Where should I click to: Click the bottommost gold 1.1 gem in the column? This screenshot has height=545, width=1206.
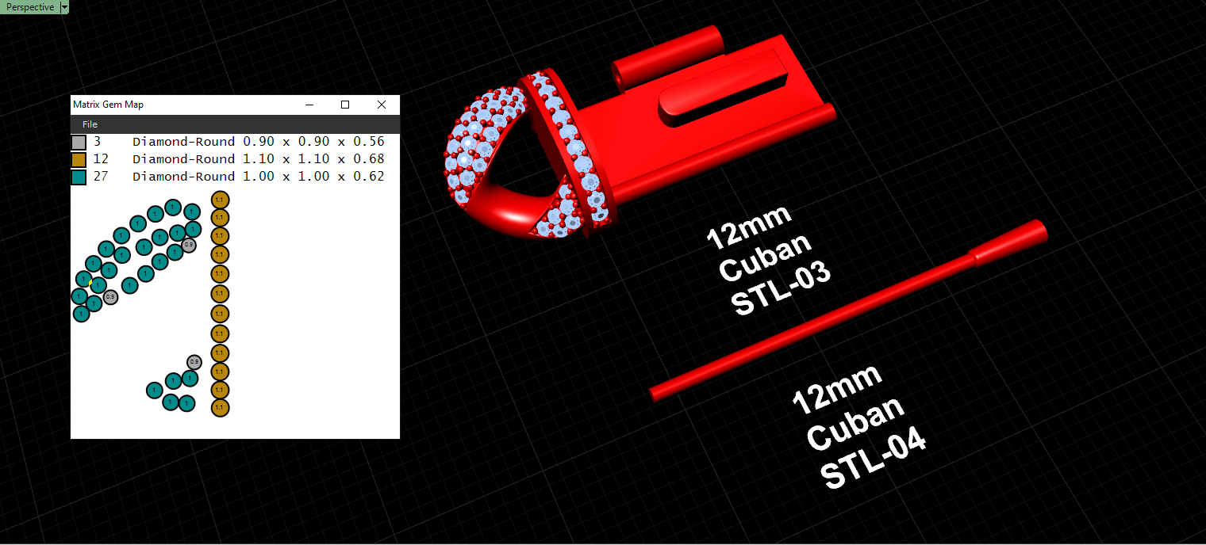(x=220, y=408)
